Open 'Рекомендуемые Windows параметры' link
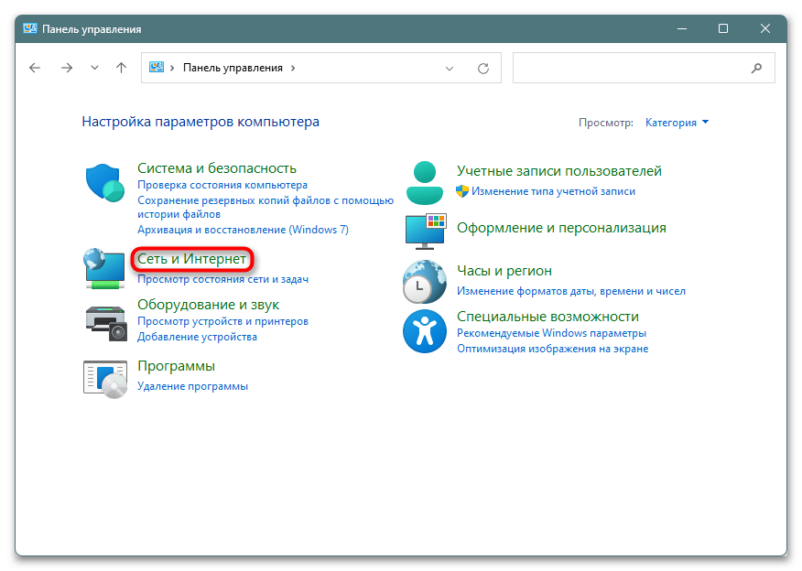 551,333
